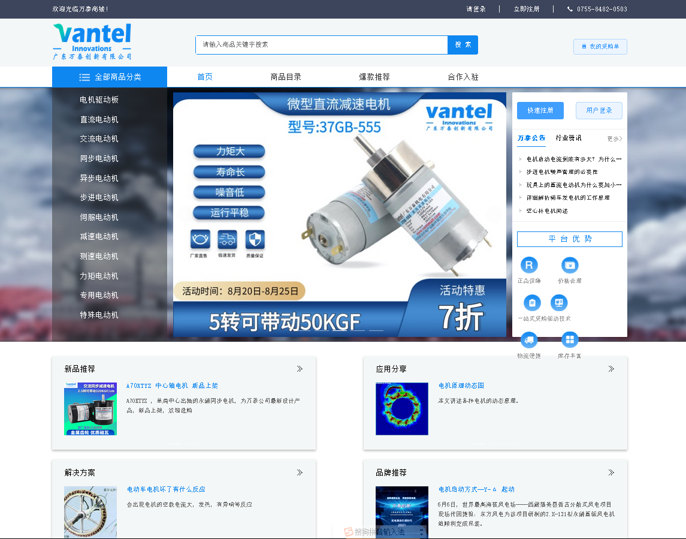Click the 平台优势 button

(570, 239)
